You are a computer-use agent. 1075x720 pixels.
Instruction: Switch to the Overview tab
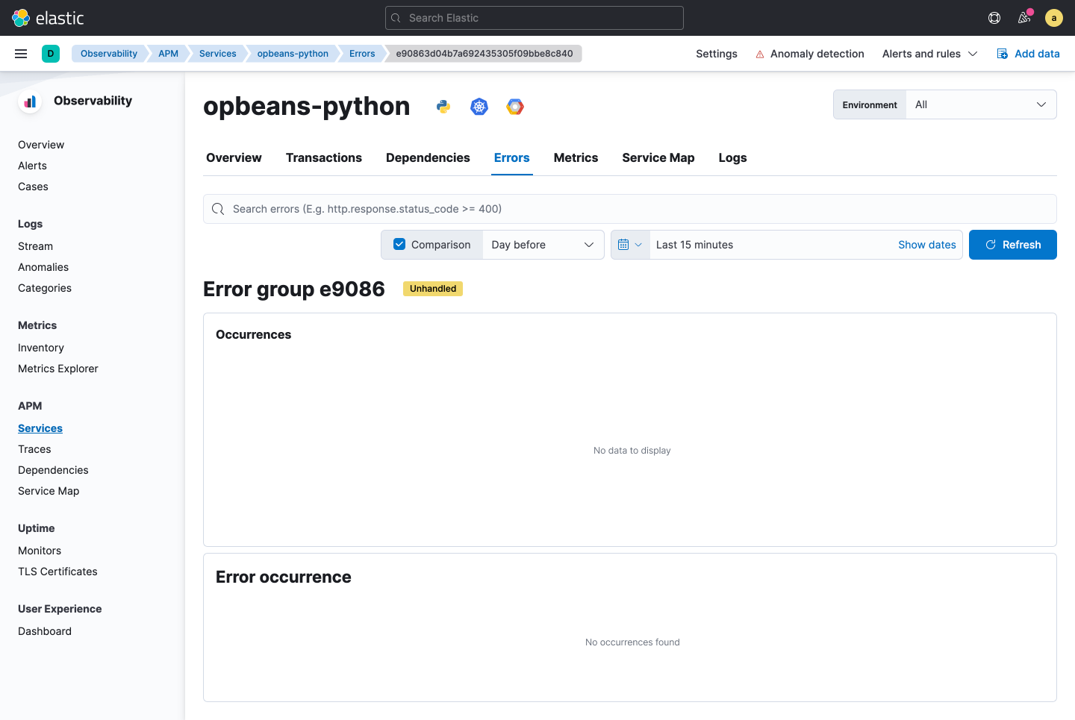pyautogui.click(x=234, y=157)
